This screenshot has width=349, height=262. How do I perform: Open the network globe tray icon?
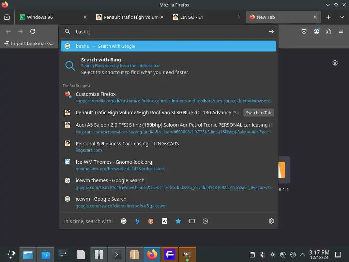pyautogui.click(x=283, y=254)
